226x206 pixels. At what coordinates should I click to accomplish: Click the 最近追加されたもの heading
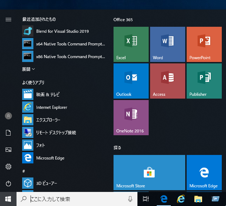point(39,19)
